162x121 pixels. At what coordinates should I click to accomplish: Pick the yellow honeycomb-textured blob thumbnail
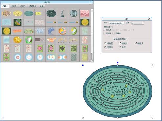[x=17, y=40]
